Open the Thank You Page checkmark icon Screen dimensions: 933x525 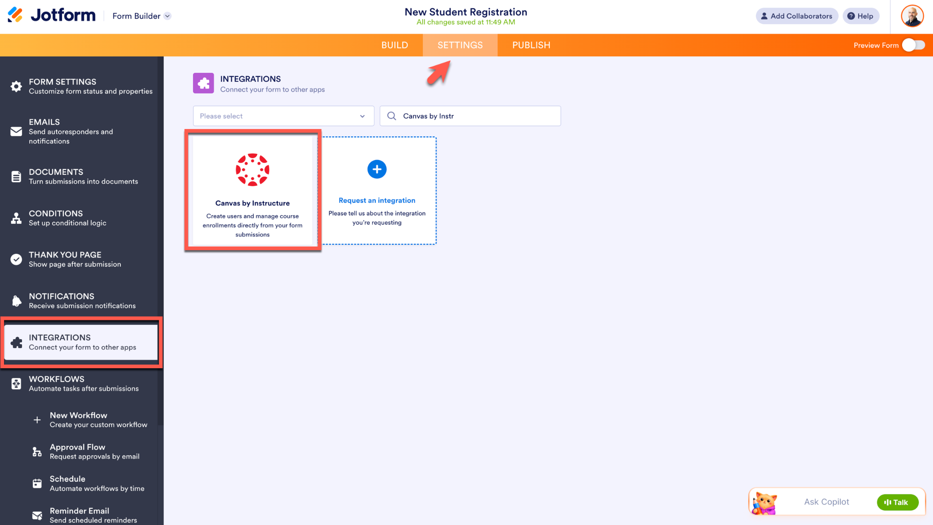(x=16, y=259)
